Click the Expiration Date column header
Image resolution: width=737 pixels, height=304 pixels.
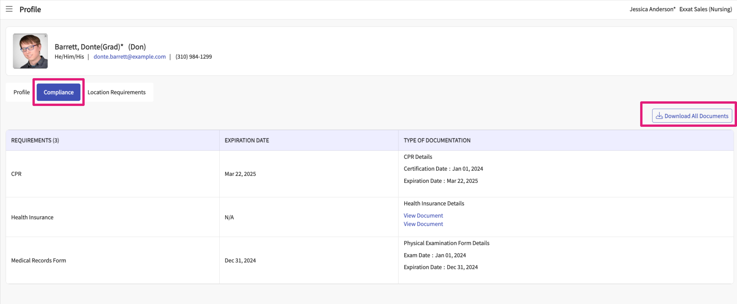click(247, 140)
